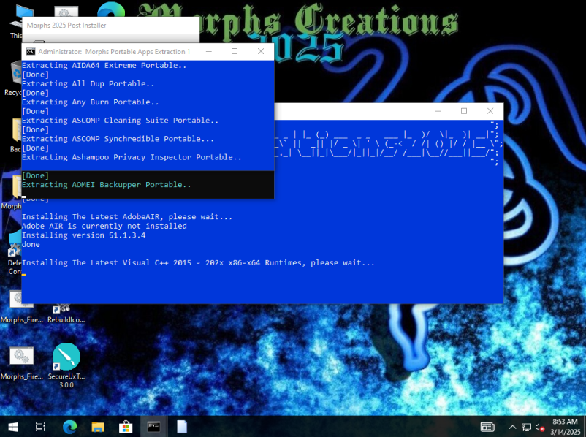Click the Administrator Morphs Portable Apps Extraction title
Viewport: 586px width, 437px height.
[x=114, y=52]
